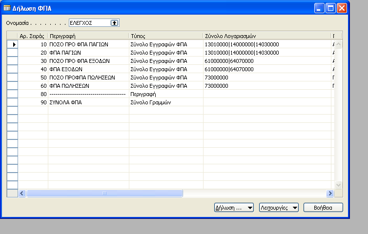Select cell ΠΟΣΟ ΠΡΟ ΦΠΑ ΠΑΓΙΩΝ
This screenshot has width=368, height=234.
click(x=88, y=44)
